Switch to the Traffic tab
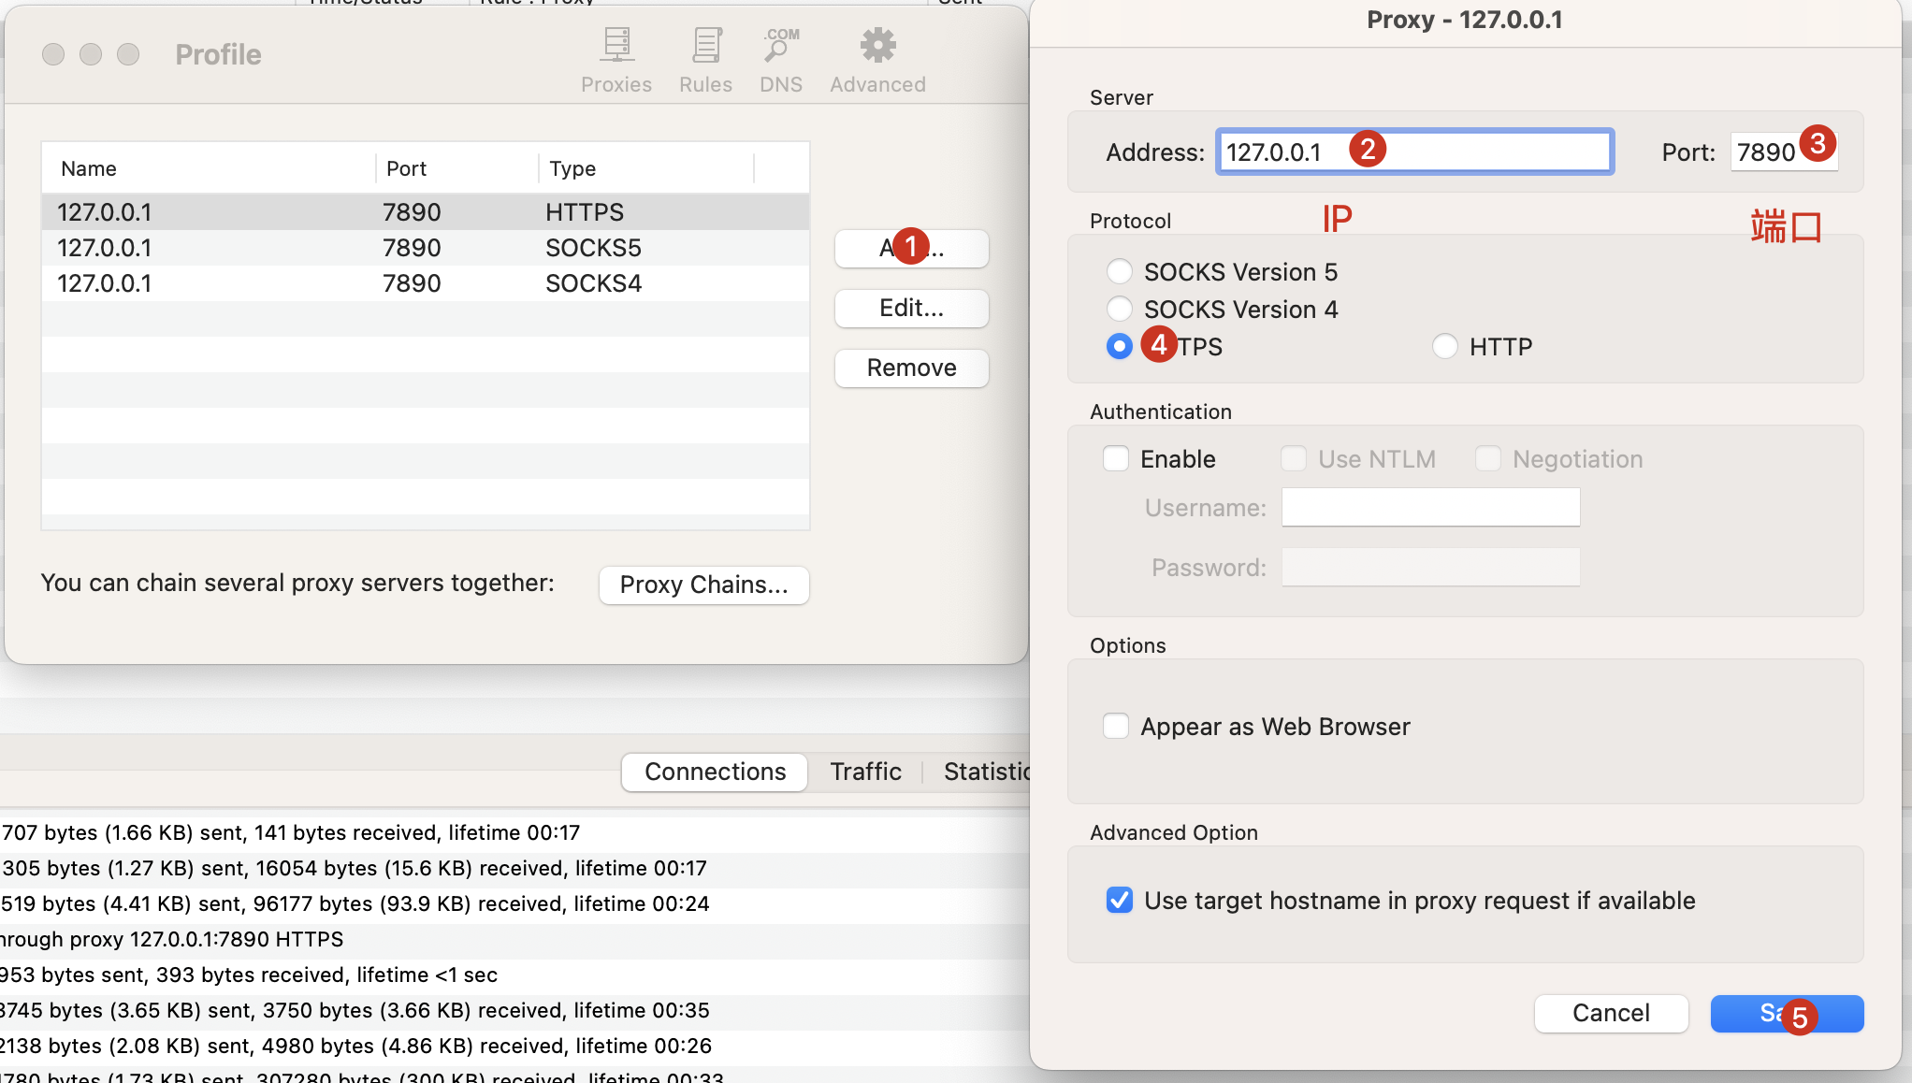Screen dimensions: 1912x1083 [x=865, y=772]
